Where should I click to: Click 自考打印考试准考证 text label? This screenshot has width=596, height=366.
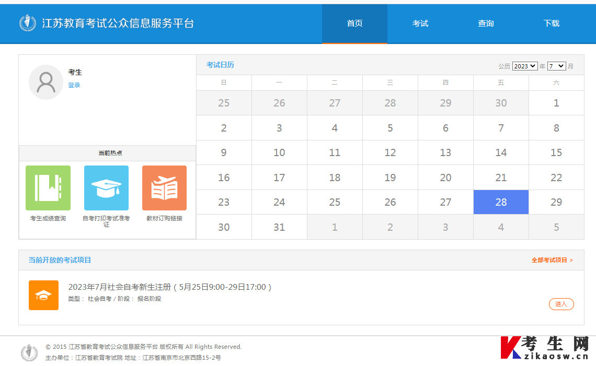pos(107,221)
